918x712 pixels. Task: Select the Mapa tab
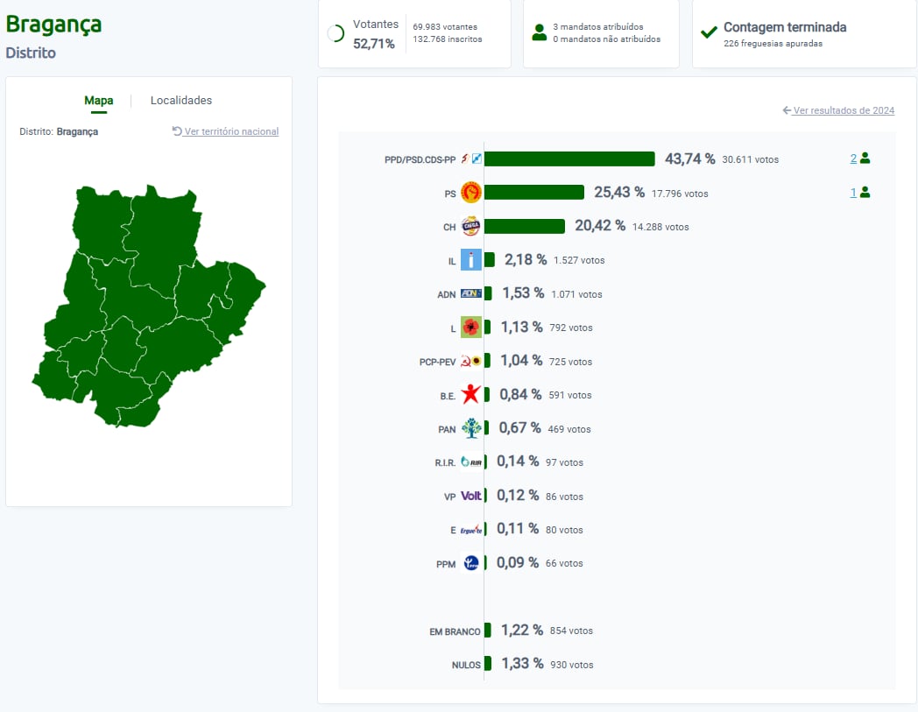click(98, 101)
